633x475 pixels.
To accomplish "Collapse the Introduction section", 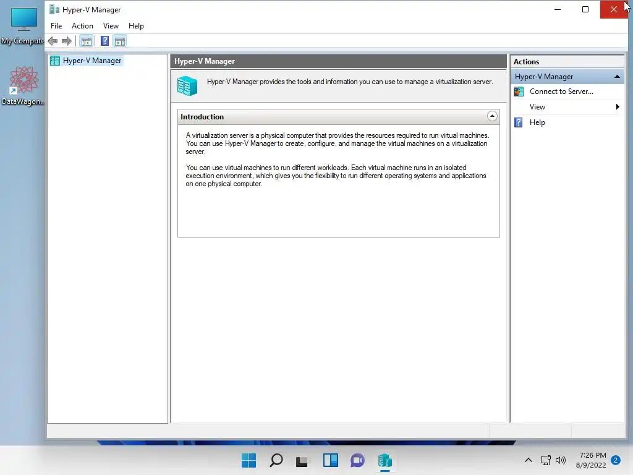I will [x=491, y=116].
